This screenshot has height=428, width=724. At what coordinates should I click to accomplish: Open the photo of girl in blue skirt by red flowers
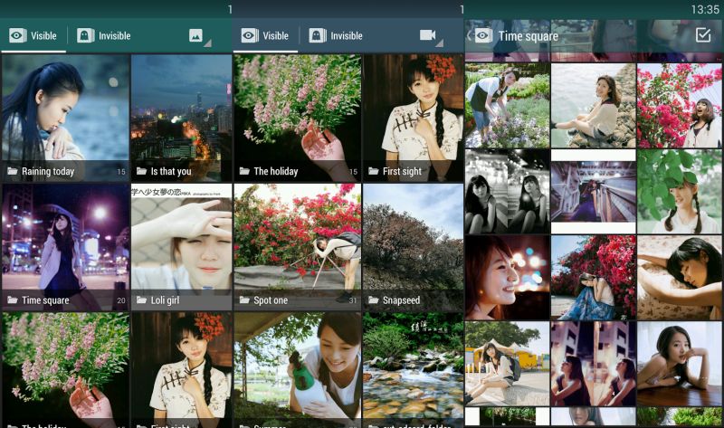coord(594,277)
